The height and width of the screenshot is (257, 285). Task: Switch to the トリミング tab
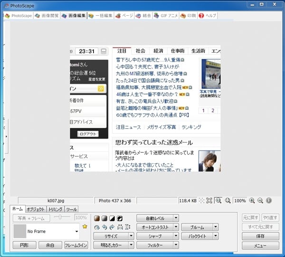(55, 209)
